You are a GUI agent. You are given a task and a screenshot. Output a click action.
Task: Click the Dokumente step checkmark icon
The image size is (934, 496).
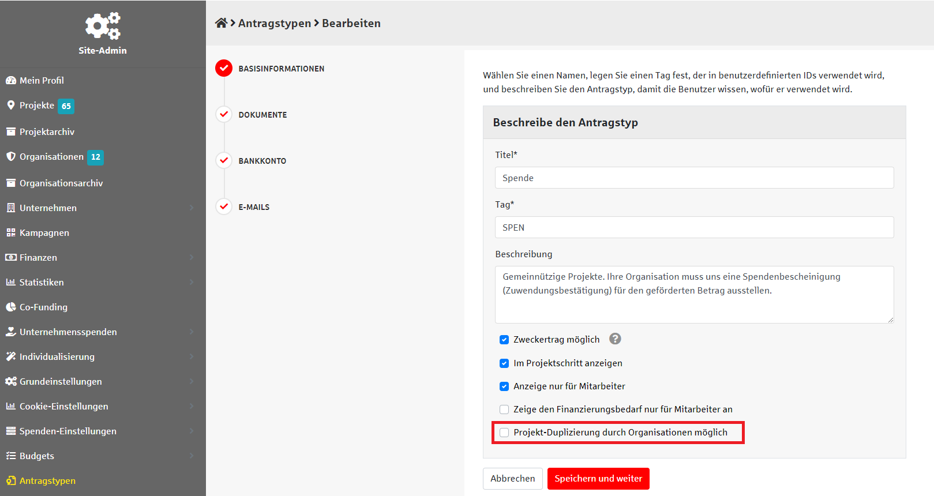[224, 114]
